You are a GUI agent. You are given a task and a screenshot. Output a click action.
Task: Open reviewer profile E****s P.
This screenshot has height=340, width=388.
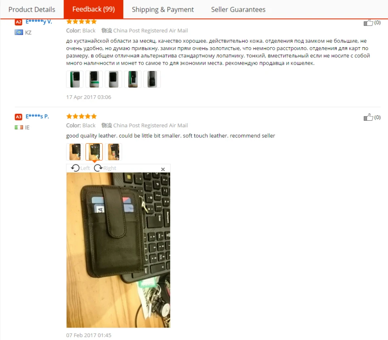37,116
